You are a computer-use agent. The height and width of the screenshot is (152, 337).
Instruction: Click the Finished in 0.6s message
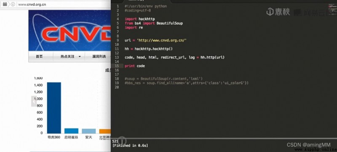[130, 146]
